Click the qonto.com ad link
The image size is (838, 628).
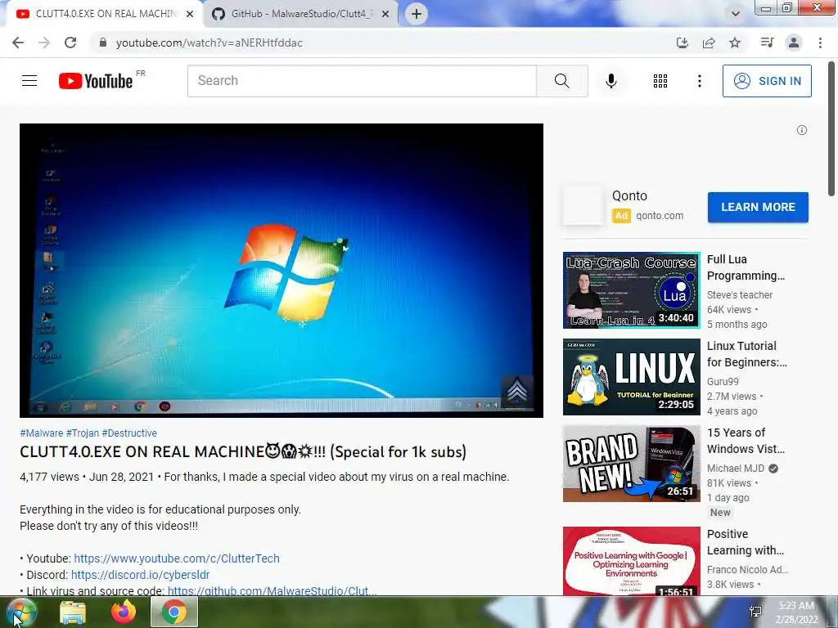click(x=660, y=216)
